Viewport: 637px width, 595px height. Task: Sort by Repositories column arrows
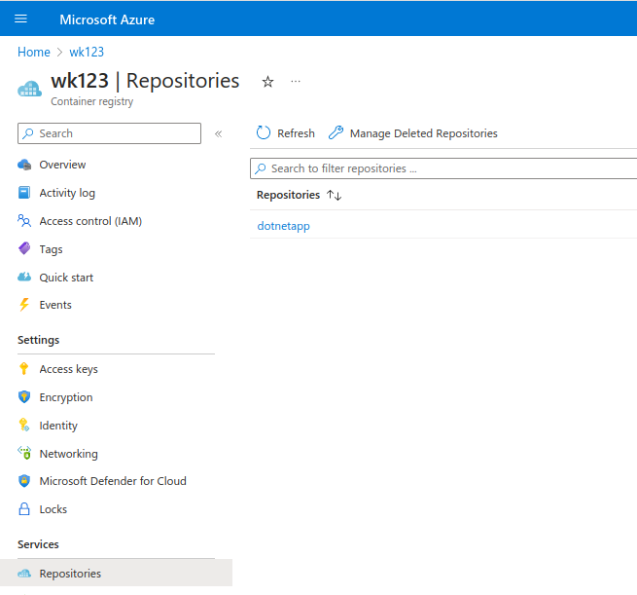click(334, 195)
